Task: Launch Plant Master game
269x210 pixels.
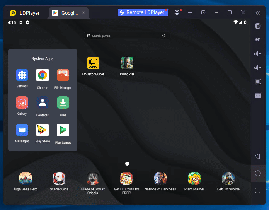Action: (x=194, y=179)
